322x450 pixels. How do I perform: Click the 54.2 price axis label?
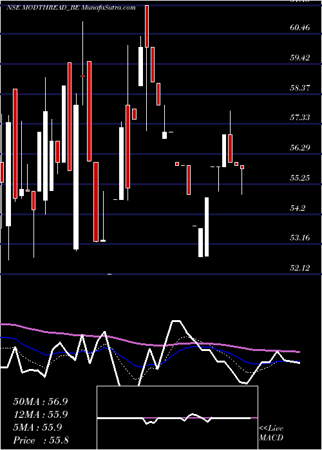(x=298, y=208)
